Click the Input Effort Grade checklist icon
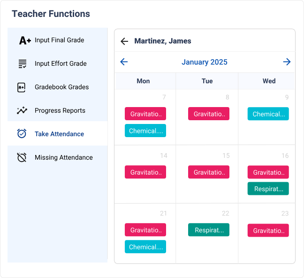Viewport: 304px width, 278px height. coord(22,64)
